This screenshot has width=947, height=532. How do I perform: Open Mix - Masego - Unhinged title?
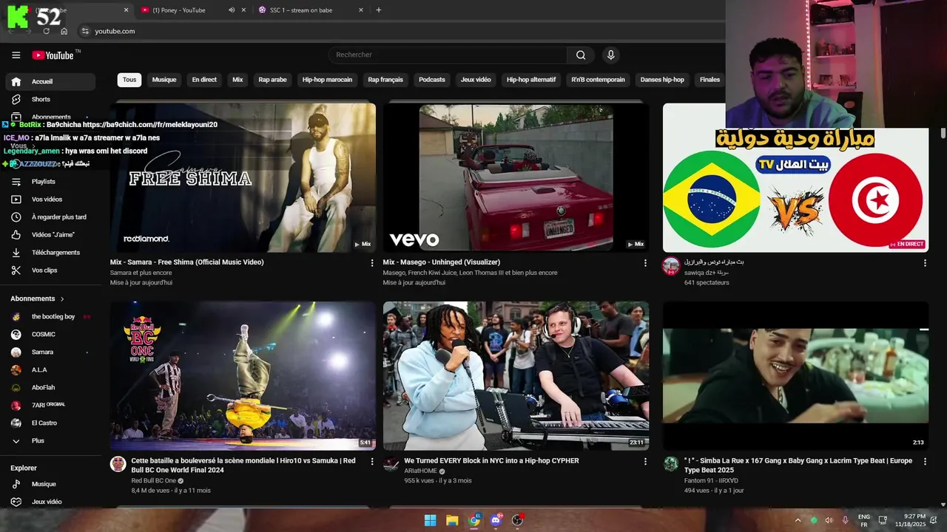click(x=442, y=262)
